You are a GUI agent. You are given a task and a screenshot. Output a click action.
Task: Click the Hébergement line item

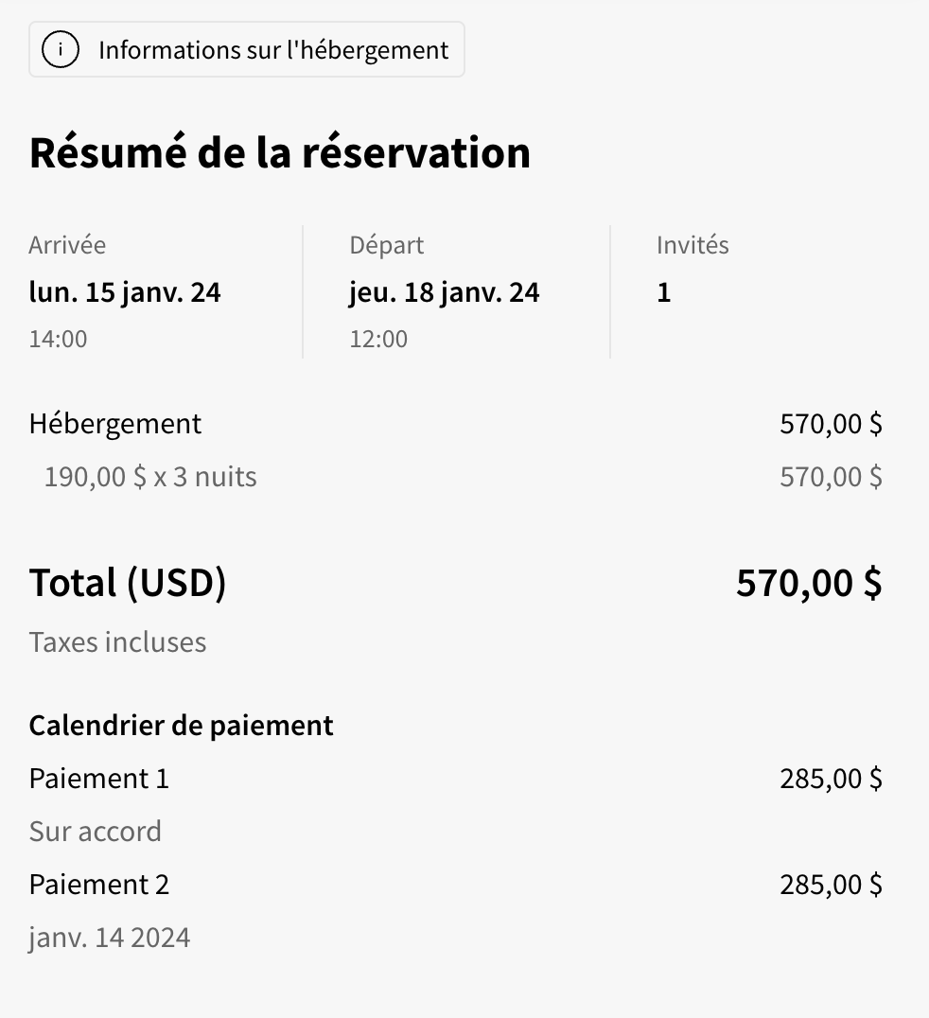115,423
